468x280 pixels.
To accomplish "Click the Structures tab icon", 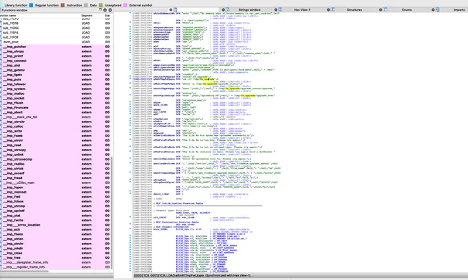I will point(332,10).
